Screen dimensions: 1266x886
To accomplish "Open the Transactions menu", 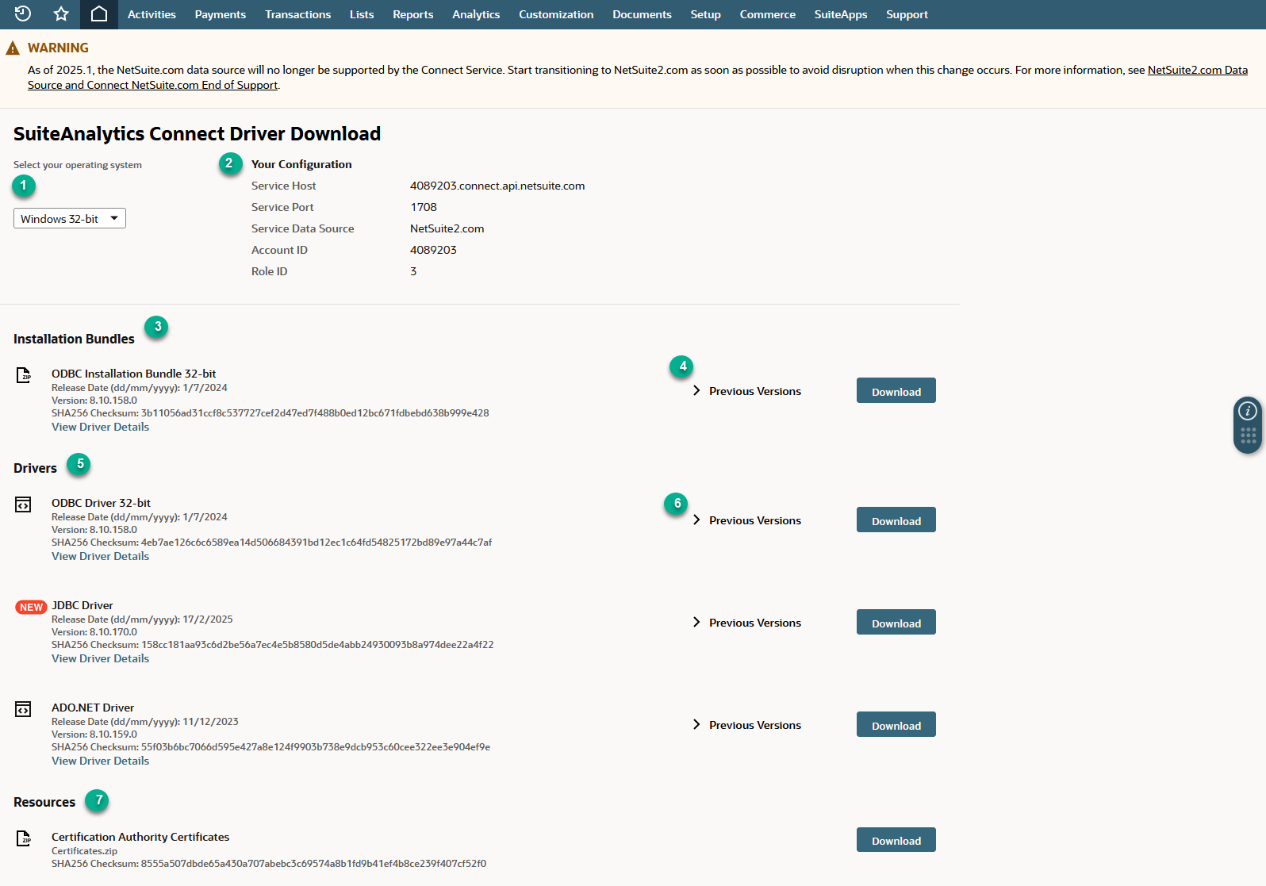I will (x=298, y=14).
